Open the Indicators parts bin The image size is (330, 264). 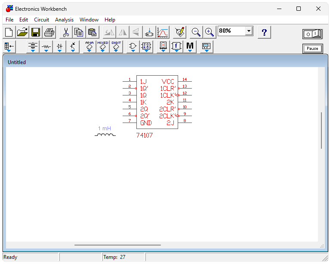pyautogui.click(x=163, y=47)
